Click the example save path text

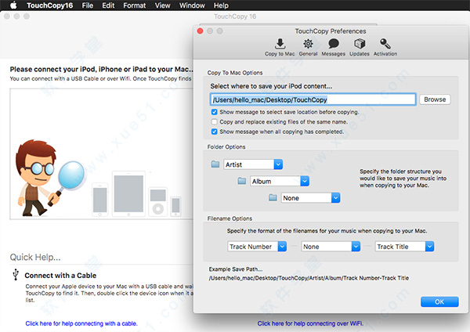[x=309, y=278]
